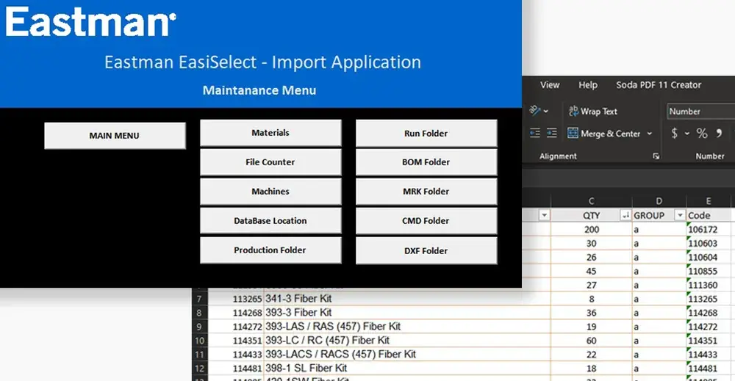Toggle Wrap Text in ribbon
Image resolution: width=735 pixels, height=381 pixels.
pos(593,112)
